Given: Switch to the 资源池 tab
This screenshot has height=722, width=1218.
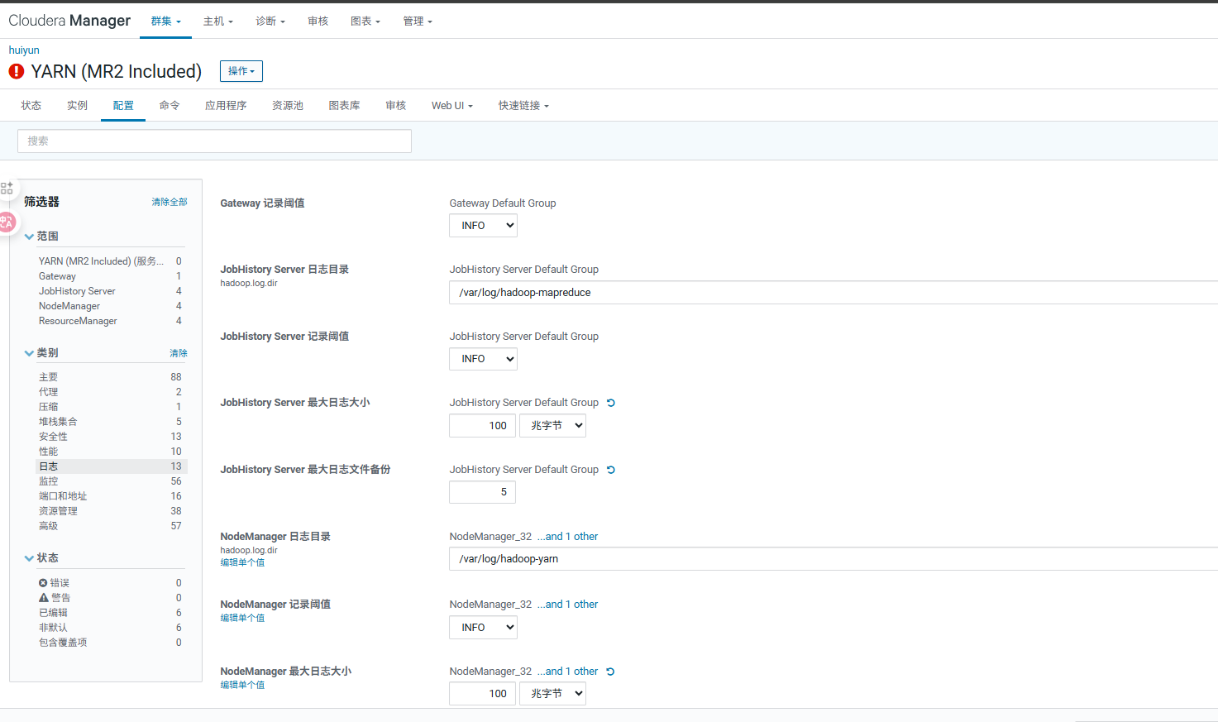Looking at the screenshot, I should (288, 106).
